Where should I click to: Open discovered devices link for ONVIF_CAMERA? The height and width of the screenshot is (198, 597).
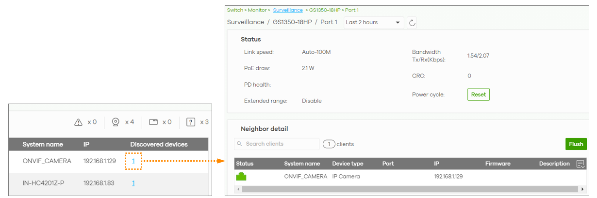(133, 161)
